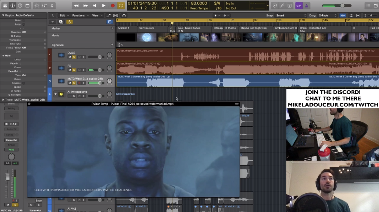Open the View menu in Tracks area
This screenshot has height=212, width=379.
(97, 15)
